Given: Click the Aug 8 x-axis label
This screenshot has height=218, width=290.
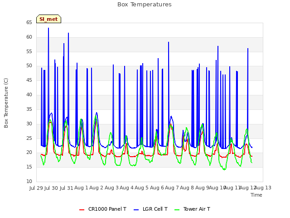Looking at the screenshot, I should 187,188.
